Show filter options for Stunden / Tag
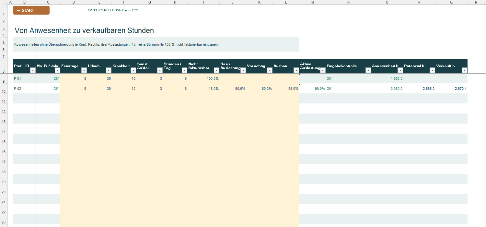The image size is (486, 227). click(184, 70)
